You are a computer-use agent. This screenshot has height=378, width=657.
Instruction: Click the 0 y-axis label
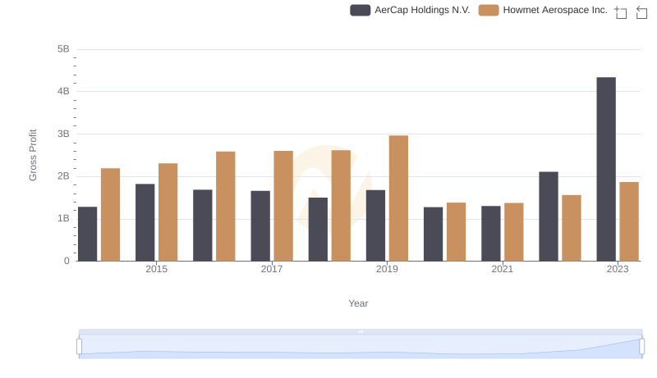point(67,261)
